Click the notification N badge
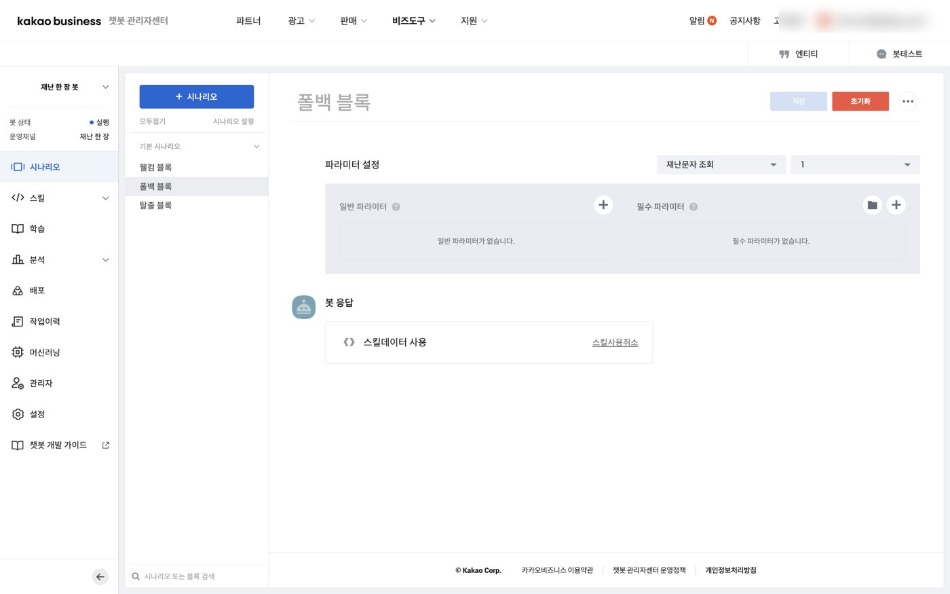This screenshot has height=594, width=950. point(712,21)
